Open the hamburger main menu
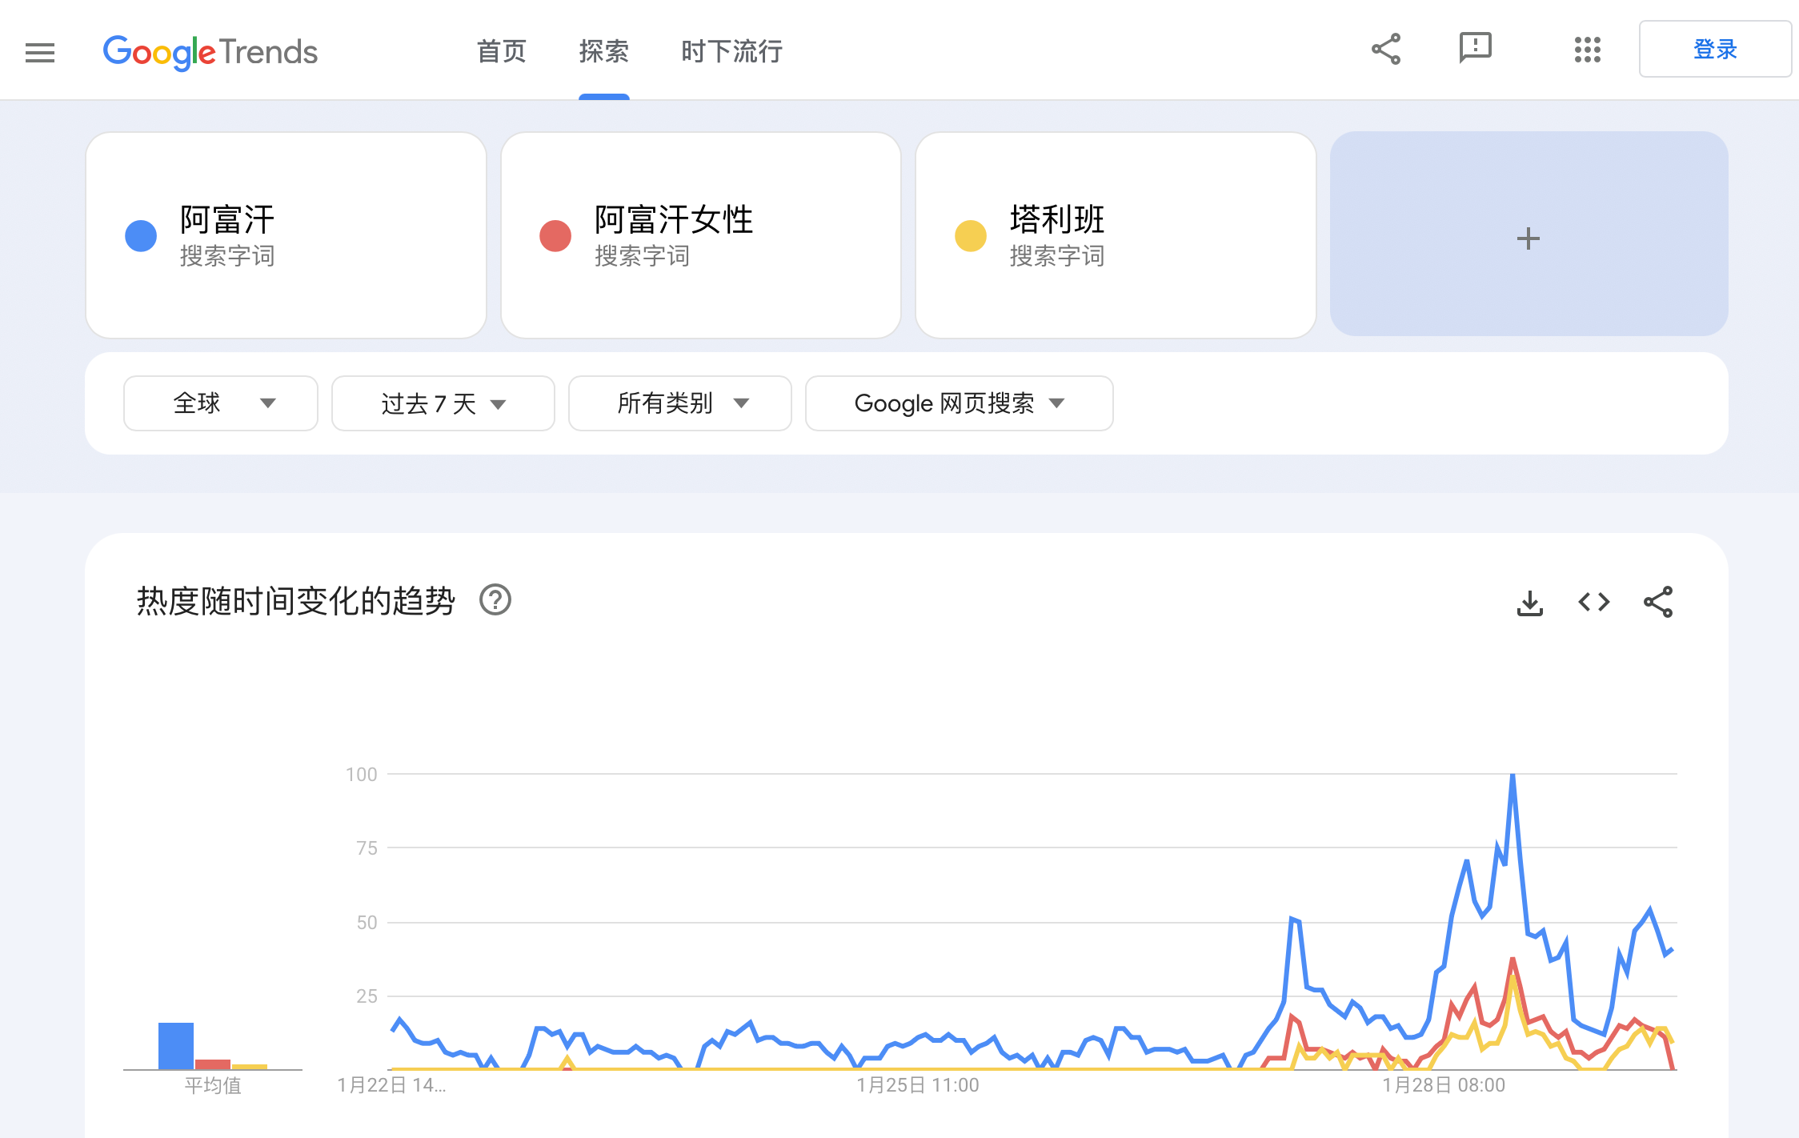 click(x=40, y=53)
